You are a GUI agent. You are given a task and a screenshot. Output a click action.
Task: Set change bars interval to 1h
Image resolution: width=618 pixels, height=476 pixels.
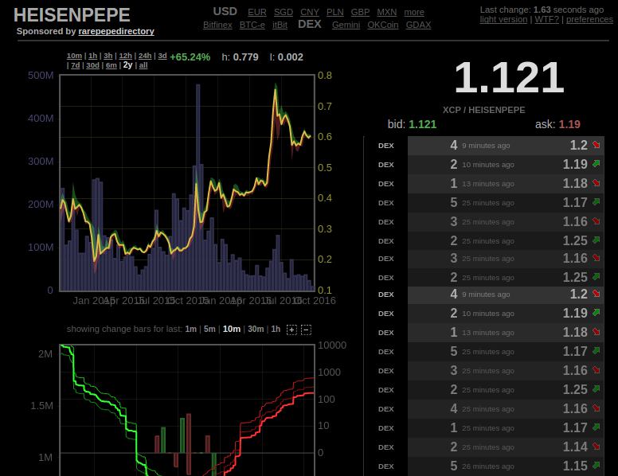tap(276, 330)
